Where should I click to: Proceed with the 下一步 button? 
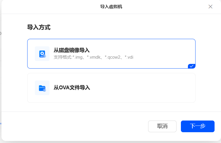click(x=198, y=126)
